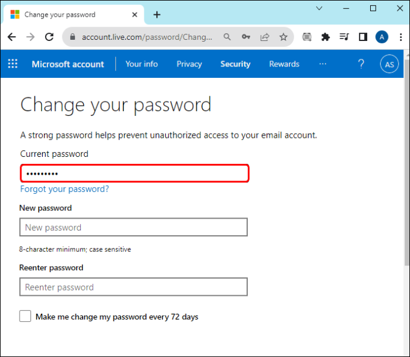Image resolution: width=410 pixels, height=357 pixels.
Task: Open the zoom magnifier icon in the address bar
Action: click(x=227, y=37)
